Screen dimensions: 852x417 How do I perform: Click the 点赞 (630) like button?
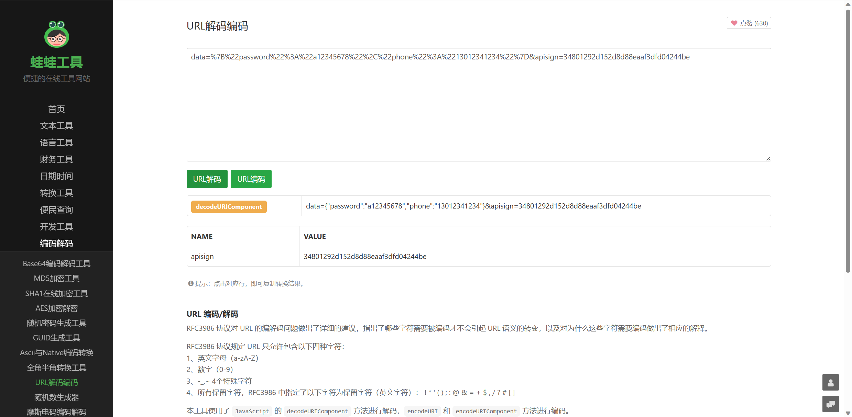click(x=749, y=23)
